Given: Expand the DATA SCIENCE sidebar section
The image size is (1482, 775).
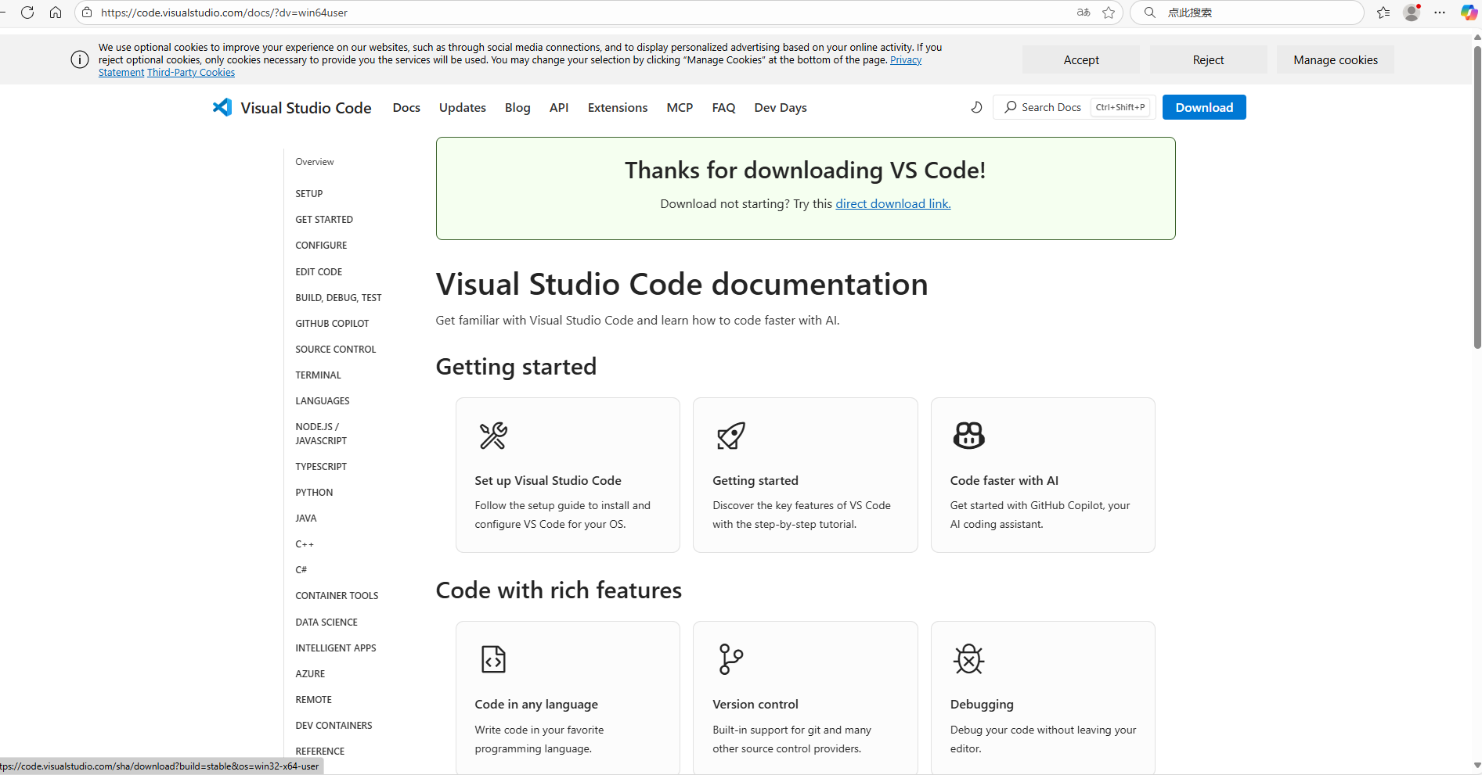Looking at the screenshot, I should click(x=326, y=623).
